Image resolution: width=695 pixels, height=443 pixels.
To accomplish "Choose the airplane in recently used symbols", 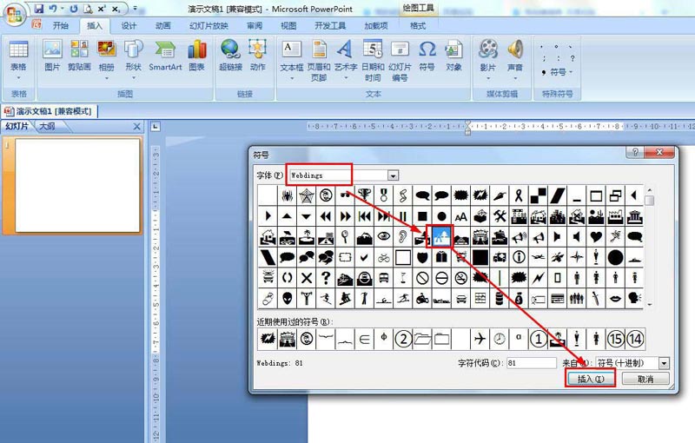I will [x=480, y=339].
